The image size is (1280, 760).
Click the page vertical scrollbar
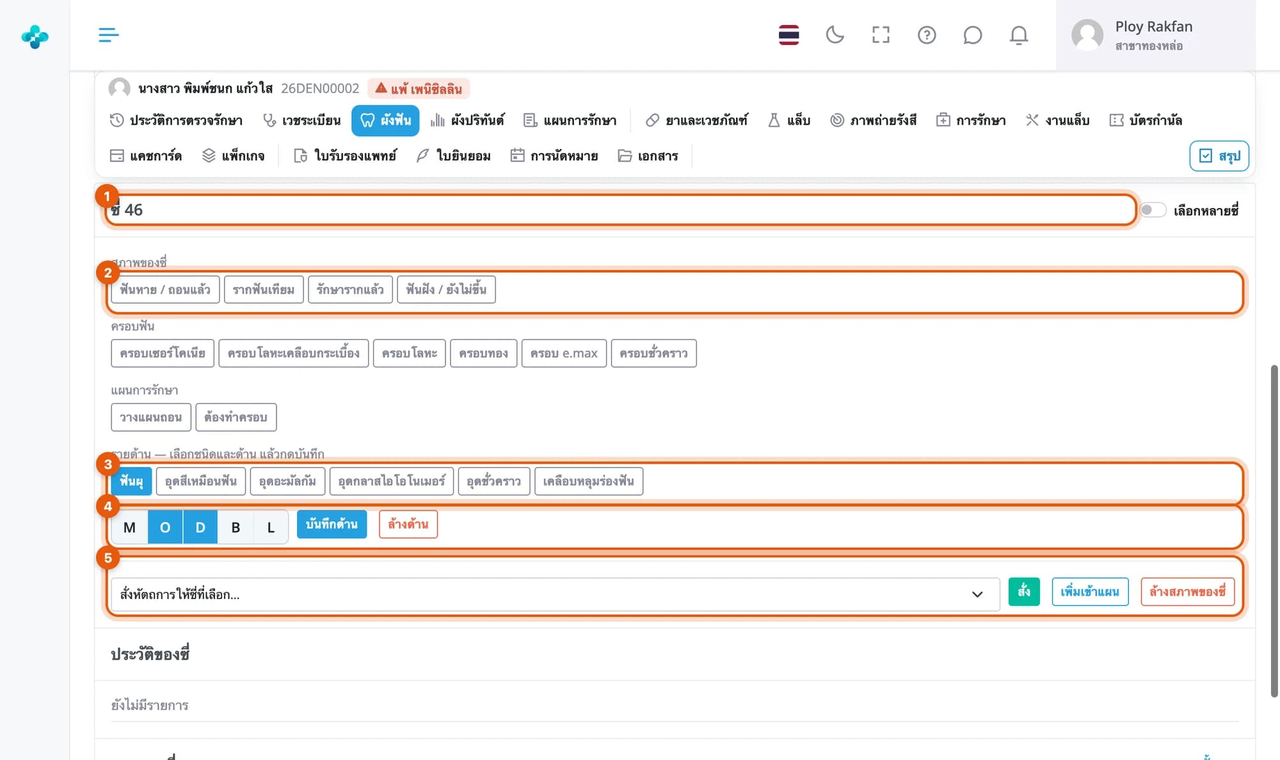tap(1274, 531)
